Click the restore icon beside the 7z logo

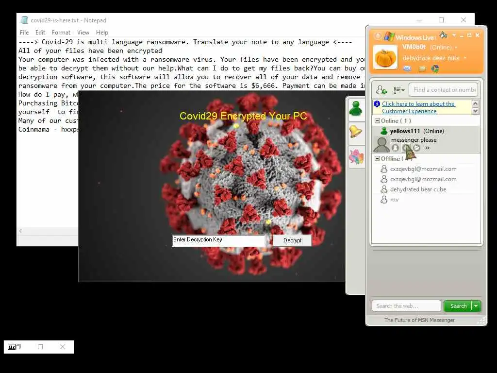click(x=18, y=347)
